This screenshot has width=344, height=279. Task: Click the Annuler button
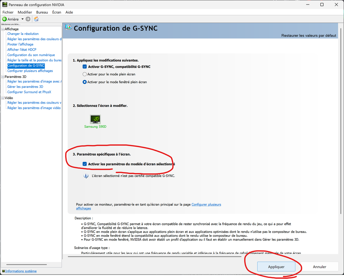click(x=319, y=267)
